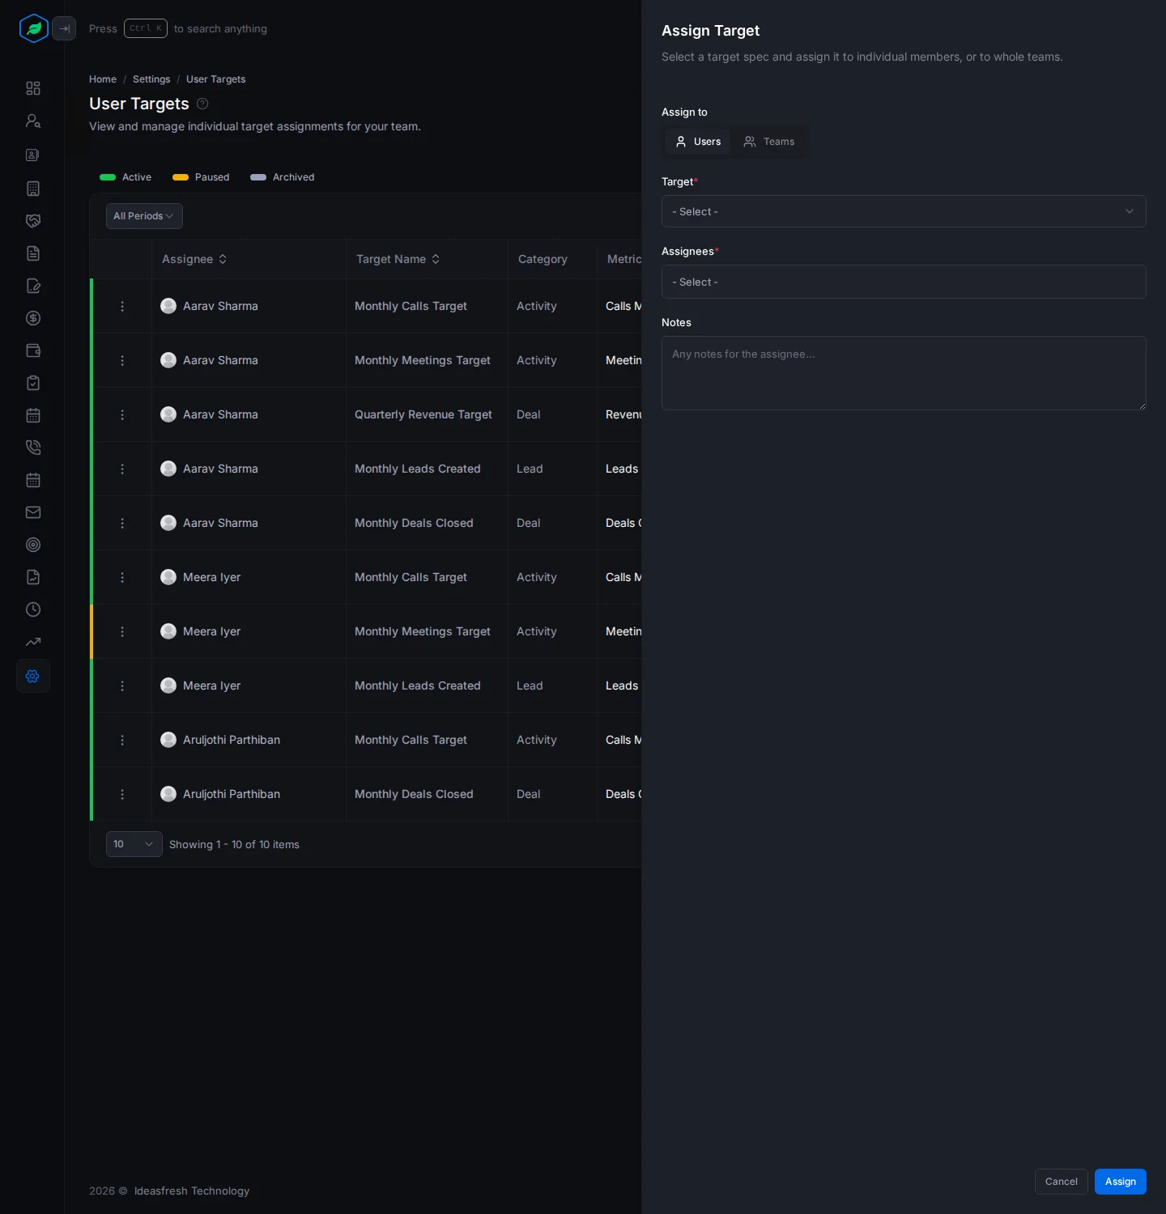Open the clipboard-check tasks sidebar icon
The height and width of the screenshot is (1214, 1166).
point(33,383)
